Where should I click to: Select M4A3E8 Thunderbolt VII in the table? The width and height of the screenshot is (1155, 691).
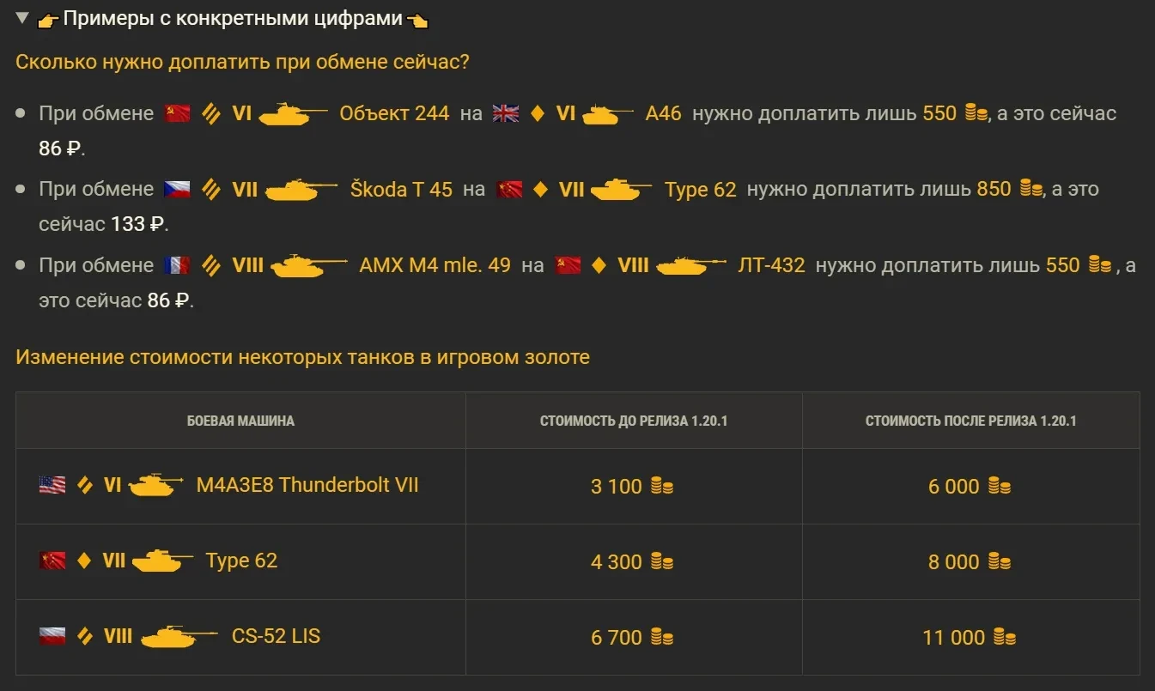point(307,485)
